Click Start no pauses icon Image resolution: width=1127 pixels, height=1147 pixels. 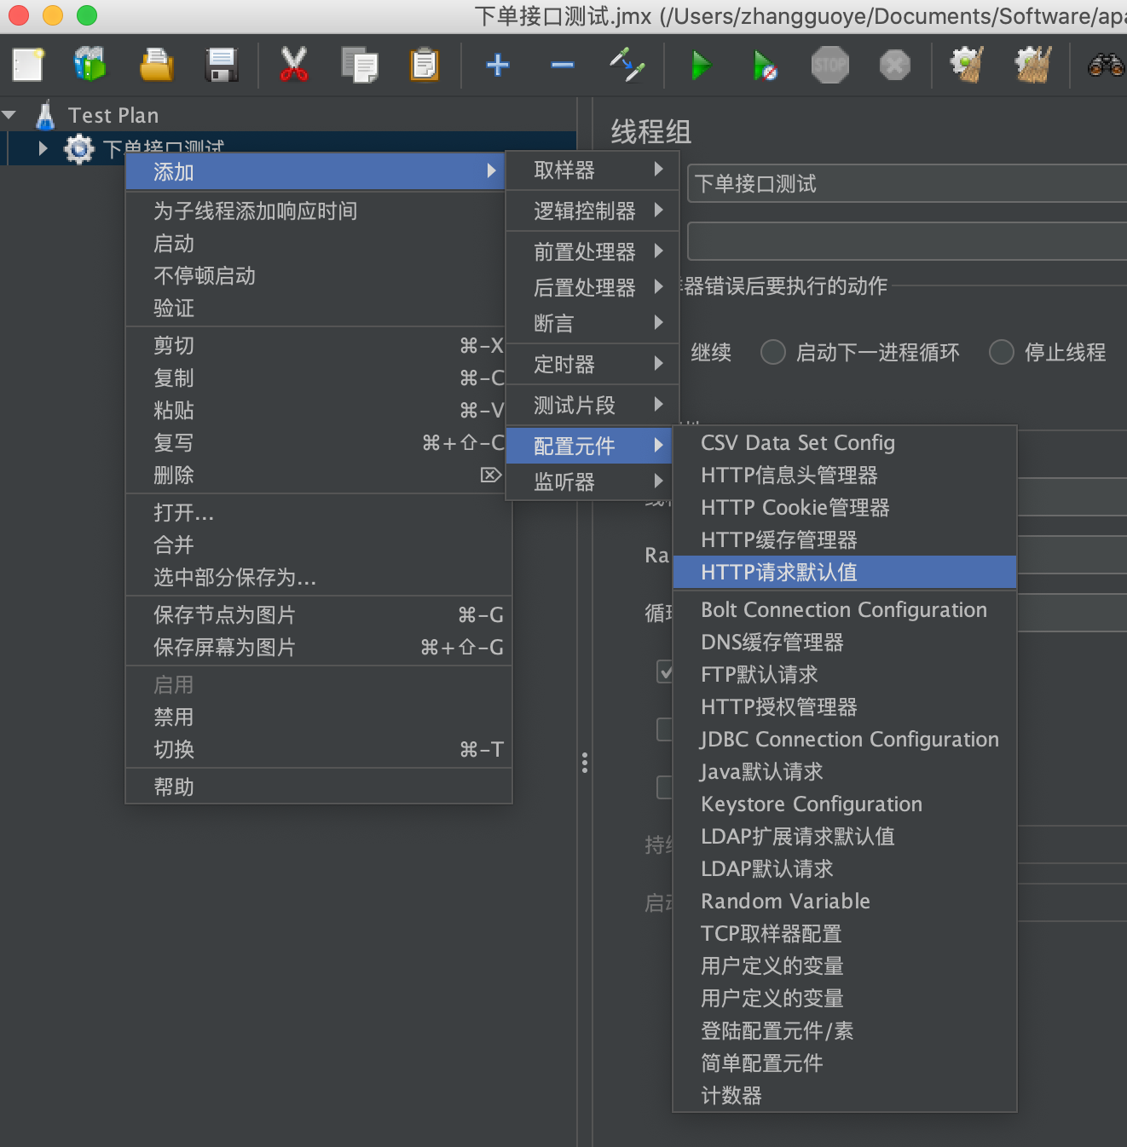(765, 65)
